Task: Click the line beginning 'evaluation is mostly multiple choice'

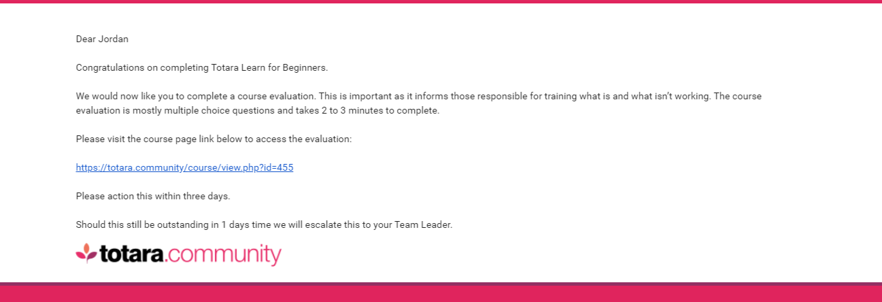Action: click(258, 110)
